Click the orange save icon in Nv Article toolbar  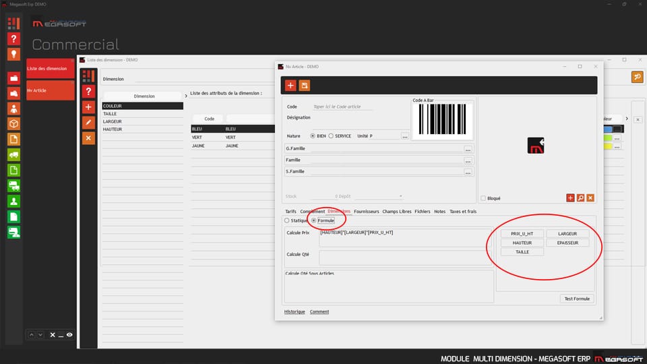coord(305,85)
